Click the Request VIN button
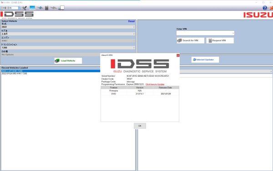Viewport: 273px width, 171px height. pyautogui.click(x=220, y=40)
